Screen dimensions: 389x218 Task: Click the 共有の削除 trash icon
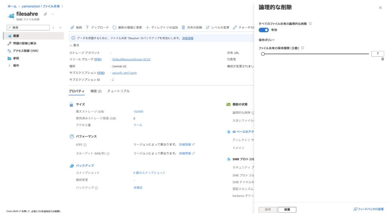(183, 28)
